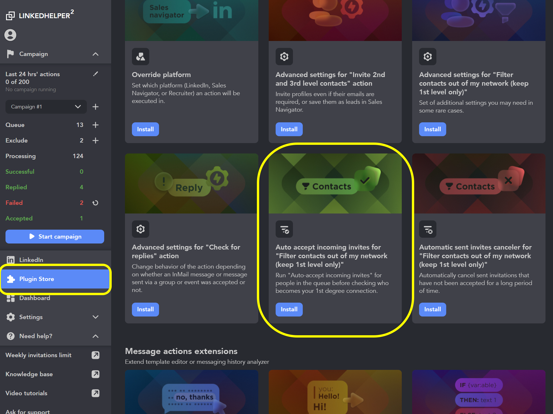Edit Last 24 hrs' actions limit pencil
Image resolution: width=553 pixels, height=414 pixels.
96,74
